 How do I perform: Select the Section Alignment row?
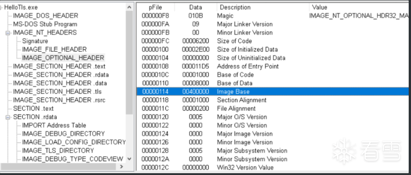[272, 100]
